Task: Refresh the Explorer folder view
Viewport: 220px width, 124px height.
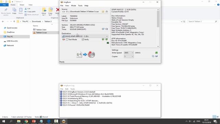Action: click(184, 21)
